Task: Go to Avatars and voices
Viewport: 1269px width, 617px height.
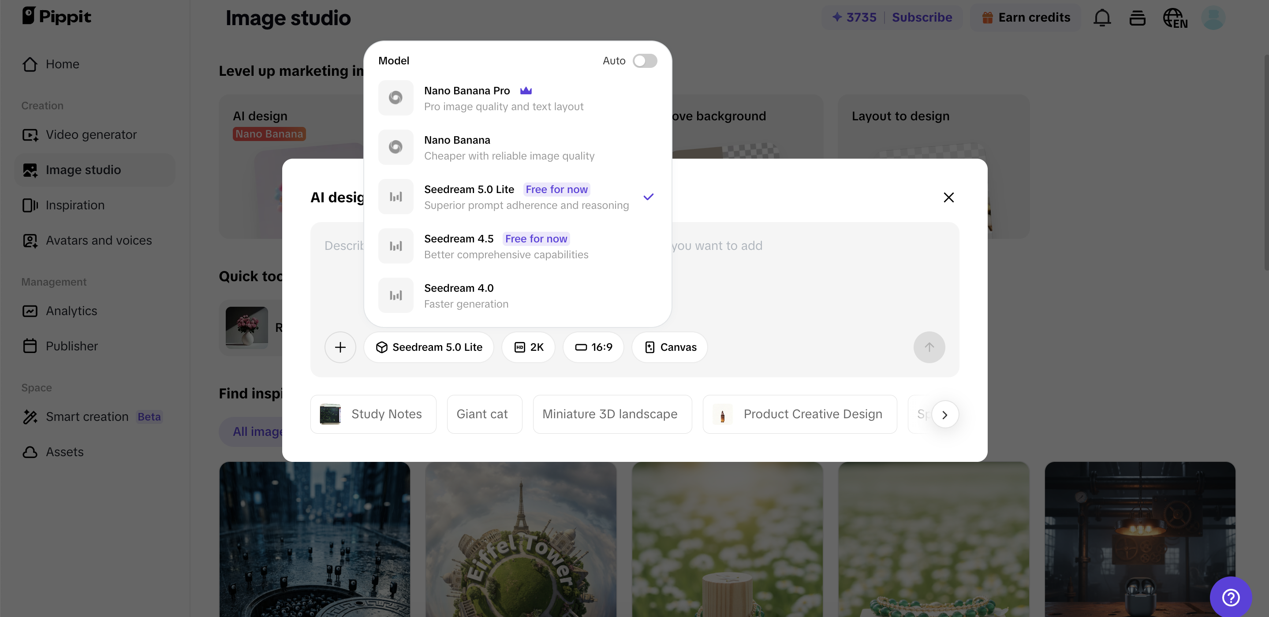Action: pyautogui.click(x=98, y=240)
